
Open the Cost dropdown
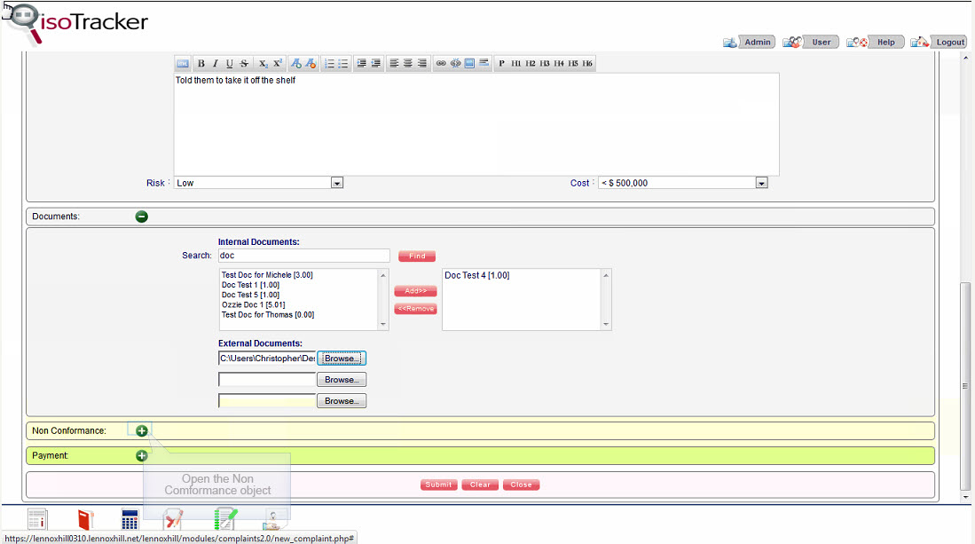tap(761, 183)
